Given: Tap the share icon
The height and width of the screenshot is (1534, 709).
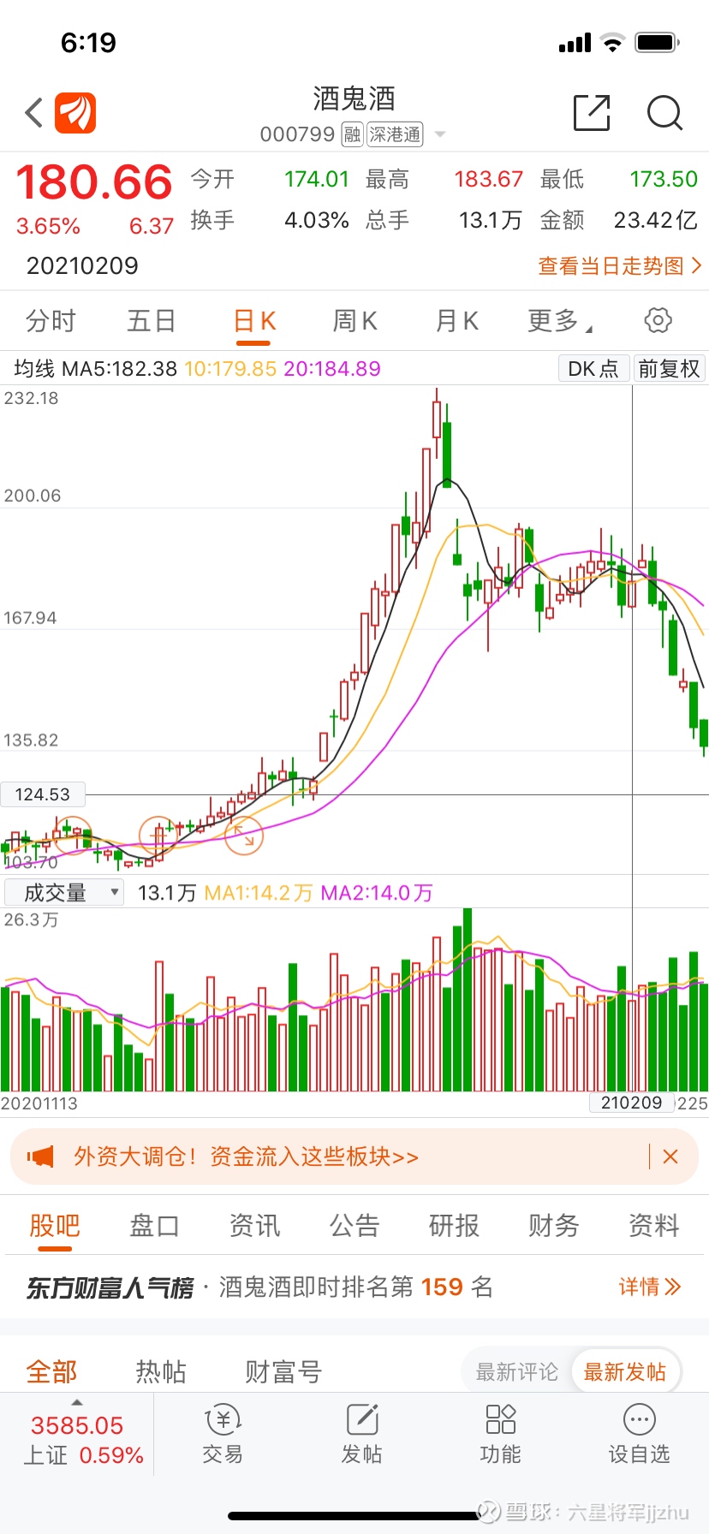Looking at the screenshot, I should point(592,113).
